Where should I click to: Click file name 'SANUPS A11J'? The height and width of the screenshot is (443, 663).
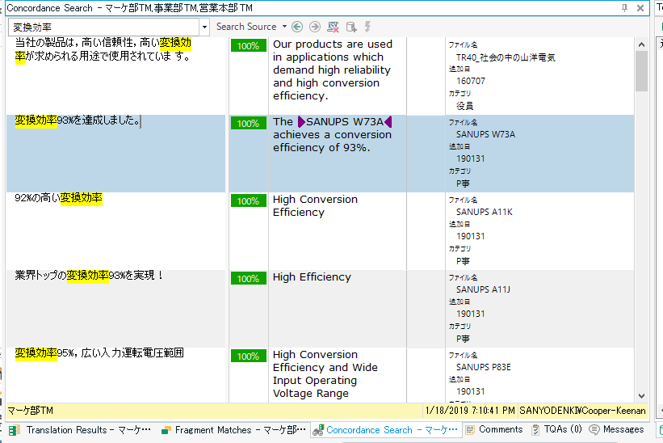(x=483, y=289)
